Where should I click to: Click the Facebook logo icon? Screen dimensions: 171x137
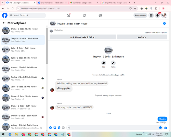tap(5, 15)
